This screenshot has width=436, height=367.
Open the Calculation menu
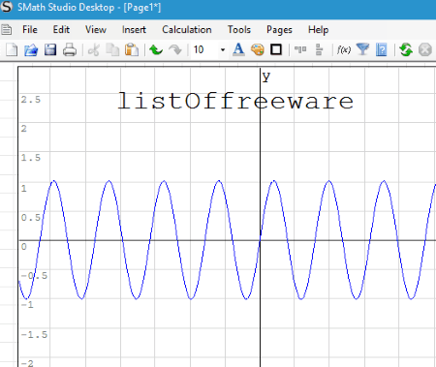187,30
